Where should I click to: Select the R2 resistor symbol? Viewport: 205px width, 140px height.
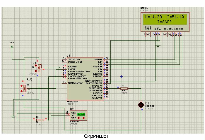pyautogui.click(x=124, y=89)
